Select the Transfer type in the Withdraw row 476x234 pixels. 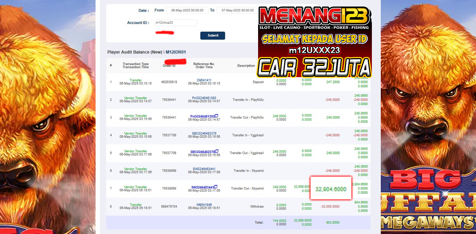136,205
